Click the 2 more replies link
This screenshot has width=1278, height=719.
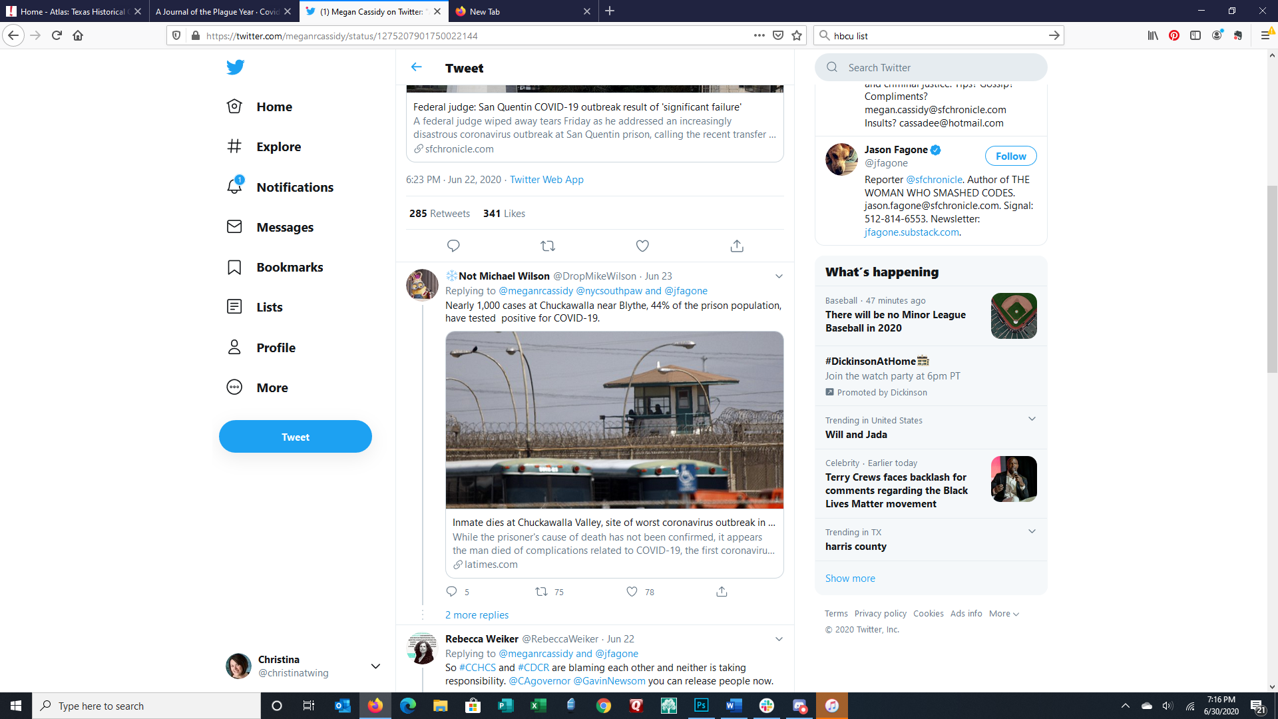click(x=477, y=614)
